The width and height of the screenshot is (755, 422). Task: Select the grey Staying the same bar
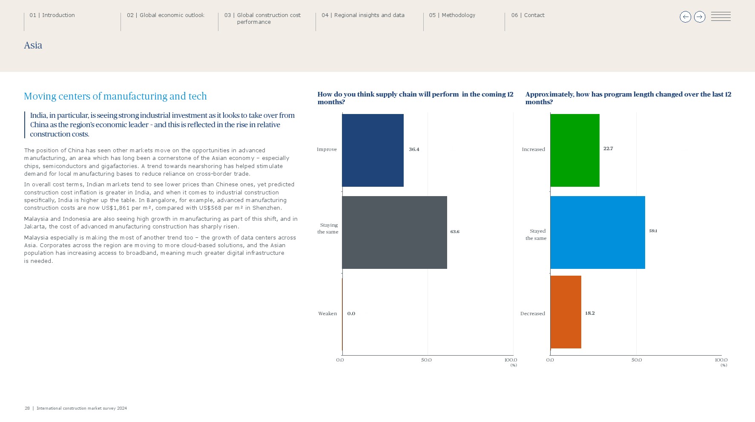pyautogui.click(x=394, y=232)
